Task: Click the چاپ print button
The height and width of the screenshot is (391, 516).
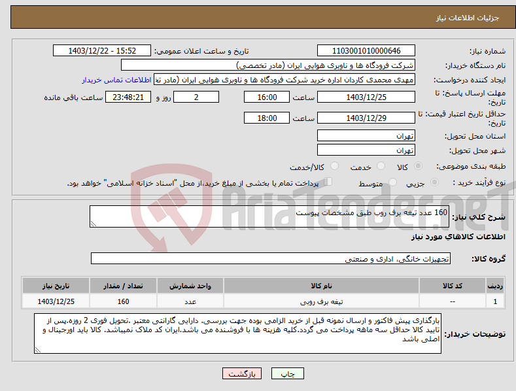Action: click(288, 373)
